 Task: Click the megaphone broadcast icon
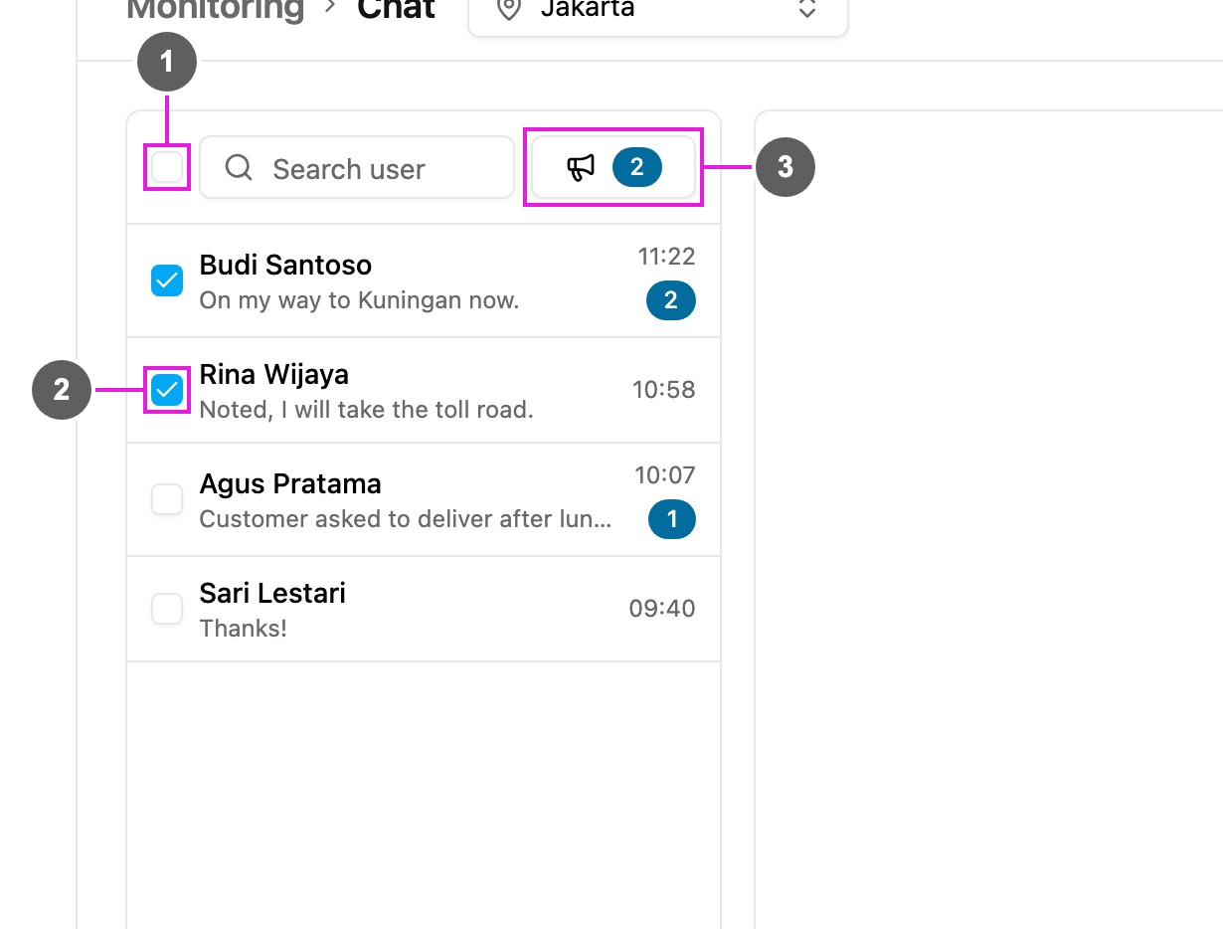click(x=581, y=167)
